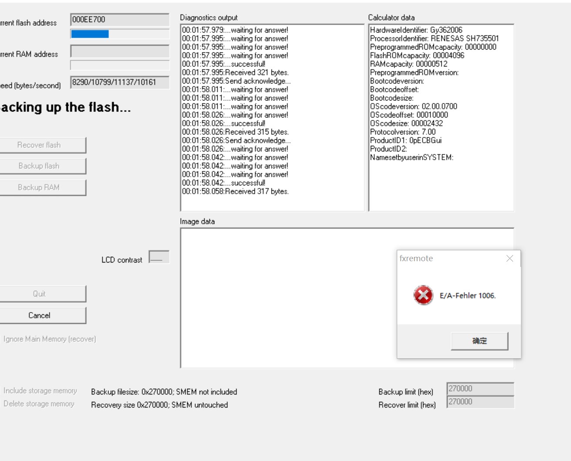Screen dimensions: 571x461
Task: Confirm the error with the 确定 button
Action: click(480, 341)
